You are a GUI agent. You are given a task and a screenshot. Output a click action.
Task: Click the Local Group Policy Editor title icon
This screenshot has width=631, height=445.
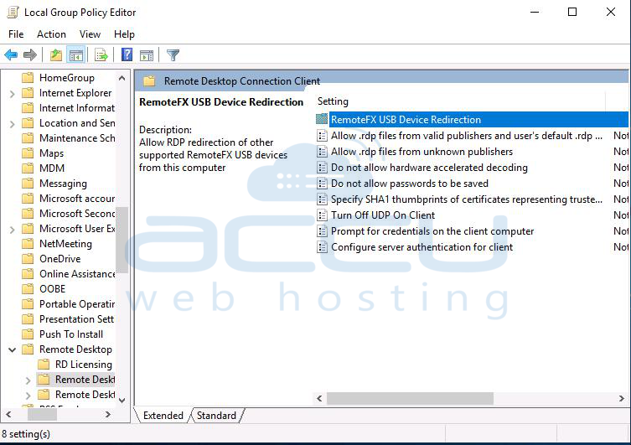[13, 13]
